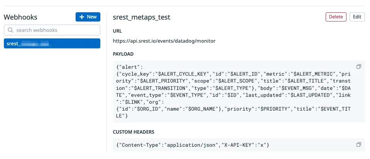Select the srest_ webhook in the list
Viewport: 370px width, 159px height.
click(52, 43)
